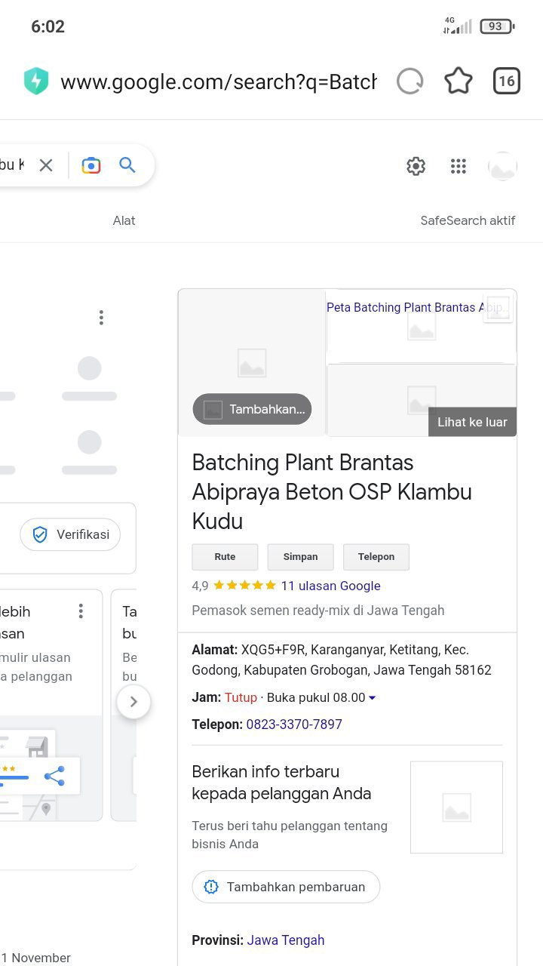Open the tab switcher showing 16
The image size is (543, 966).
507,82
